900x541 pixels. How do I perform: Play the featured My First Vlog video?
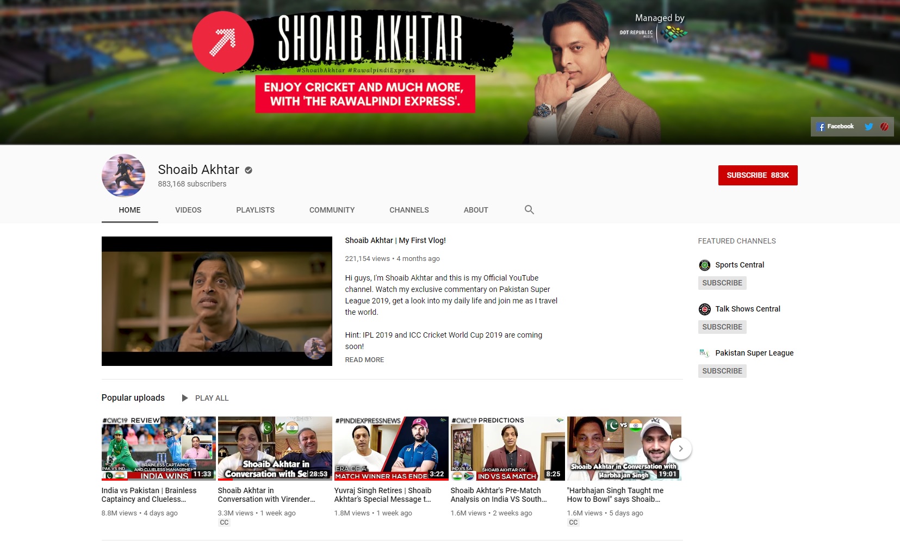tap(216, 301)
